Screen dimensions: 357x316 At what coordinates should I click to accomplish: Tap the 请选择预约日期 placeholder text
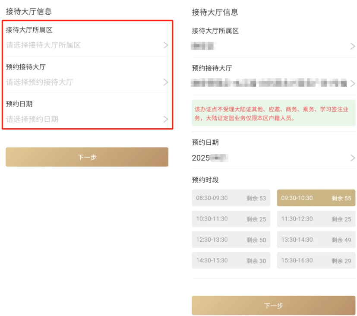click(32, 119)
